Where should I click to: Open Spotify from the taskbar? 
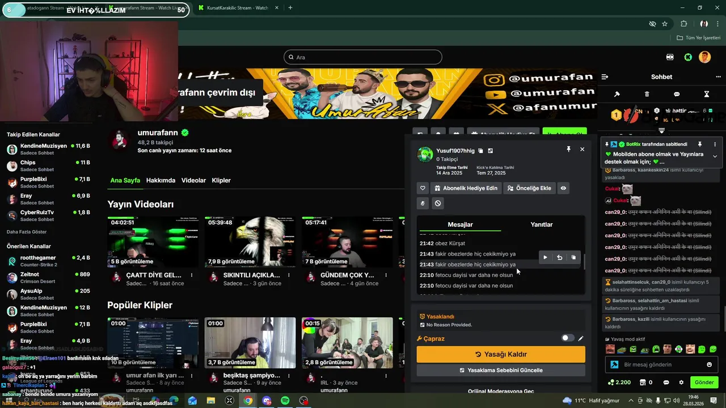(x=285, y=401)
